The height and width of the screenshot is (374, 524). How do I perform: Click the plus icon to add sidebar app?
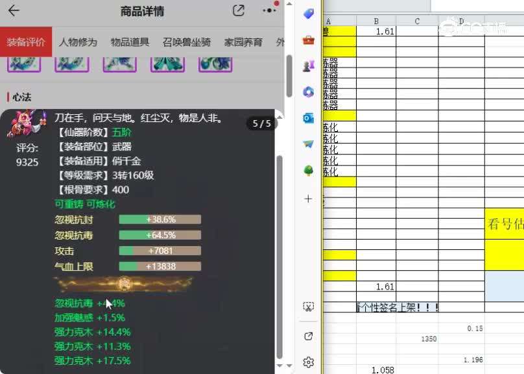tap(307, 199)
